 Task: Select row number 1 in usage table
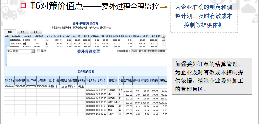pos(7,40)
